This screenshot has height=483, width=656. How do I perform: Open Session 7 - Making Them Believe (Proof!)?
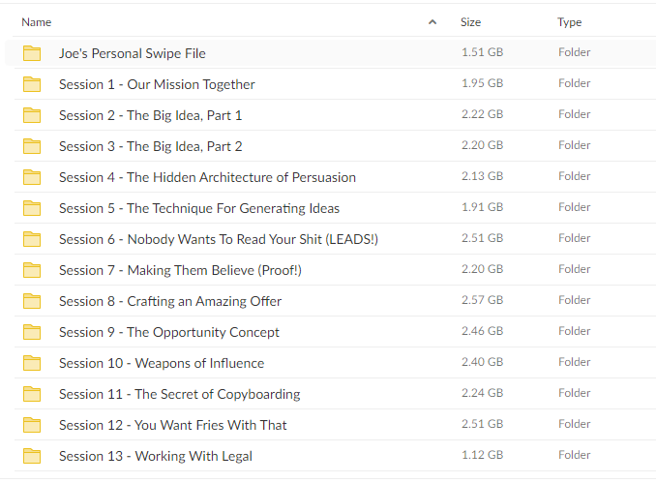[x=180, y=270]
